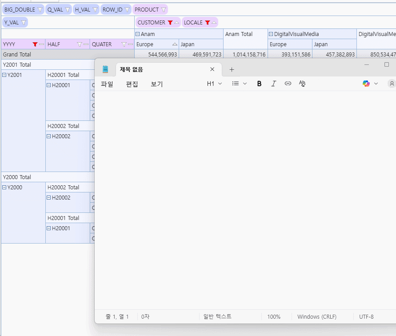This screenshot has height=336, width=396.
Task: Collapse the Y2001 row group
Action: [x=4, y=75]
